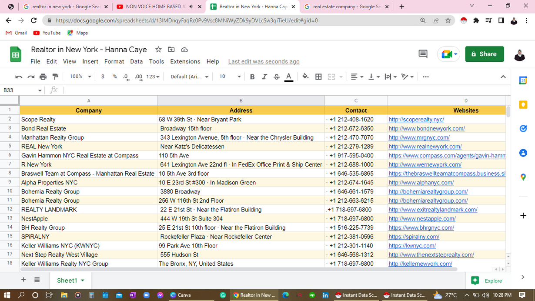535x301 pixels.
Task: Toggle strikethrough formatting
Action: click(x=276, y=77)
